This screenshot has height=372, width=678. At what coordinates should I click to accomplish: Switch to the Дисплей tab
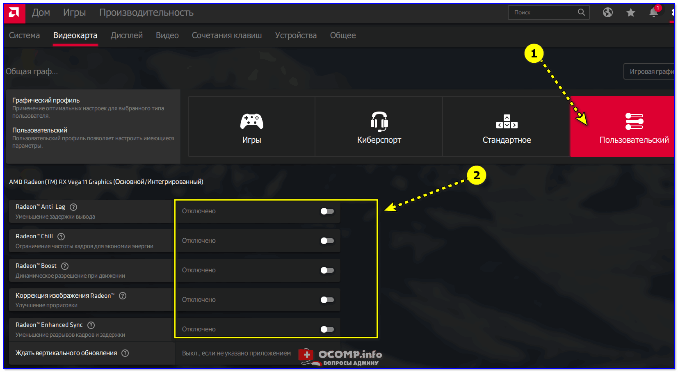click(x=126, y=36)
